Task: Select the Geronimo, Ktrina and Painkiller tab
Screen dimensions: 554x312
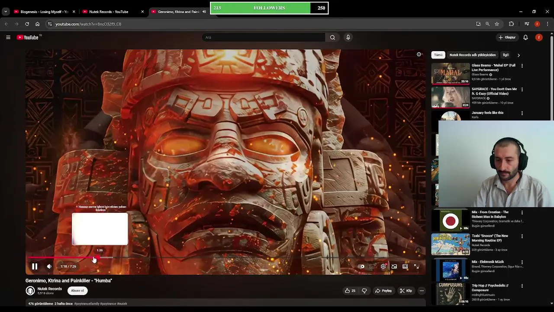Action: [x=178, y=12]
